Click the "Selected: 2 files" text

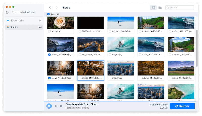[159, 105]
